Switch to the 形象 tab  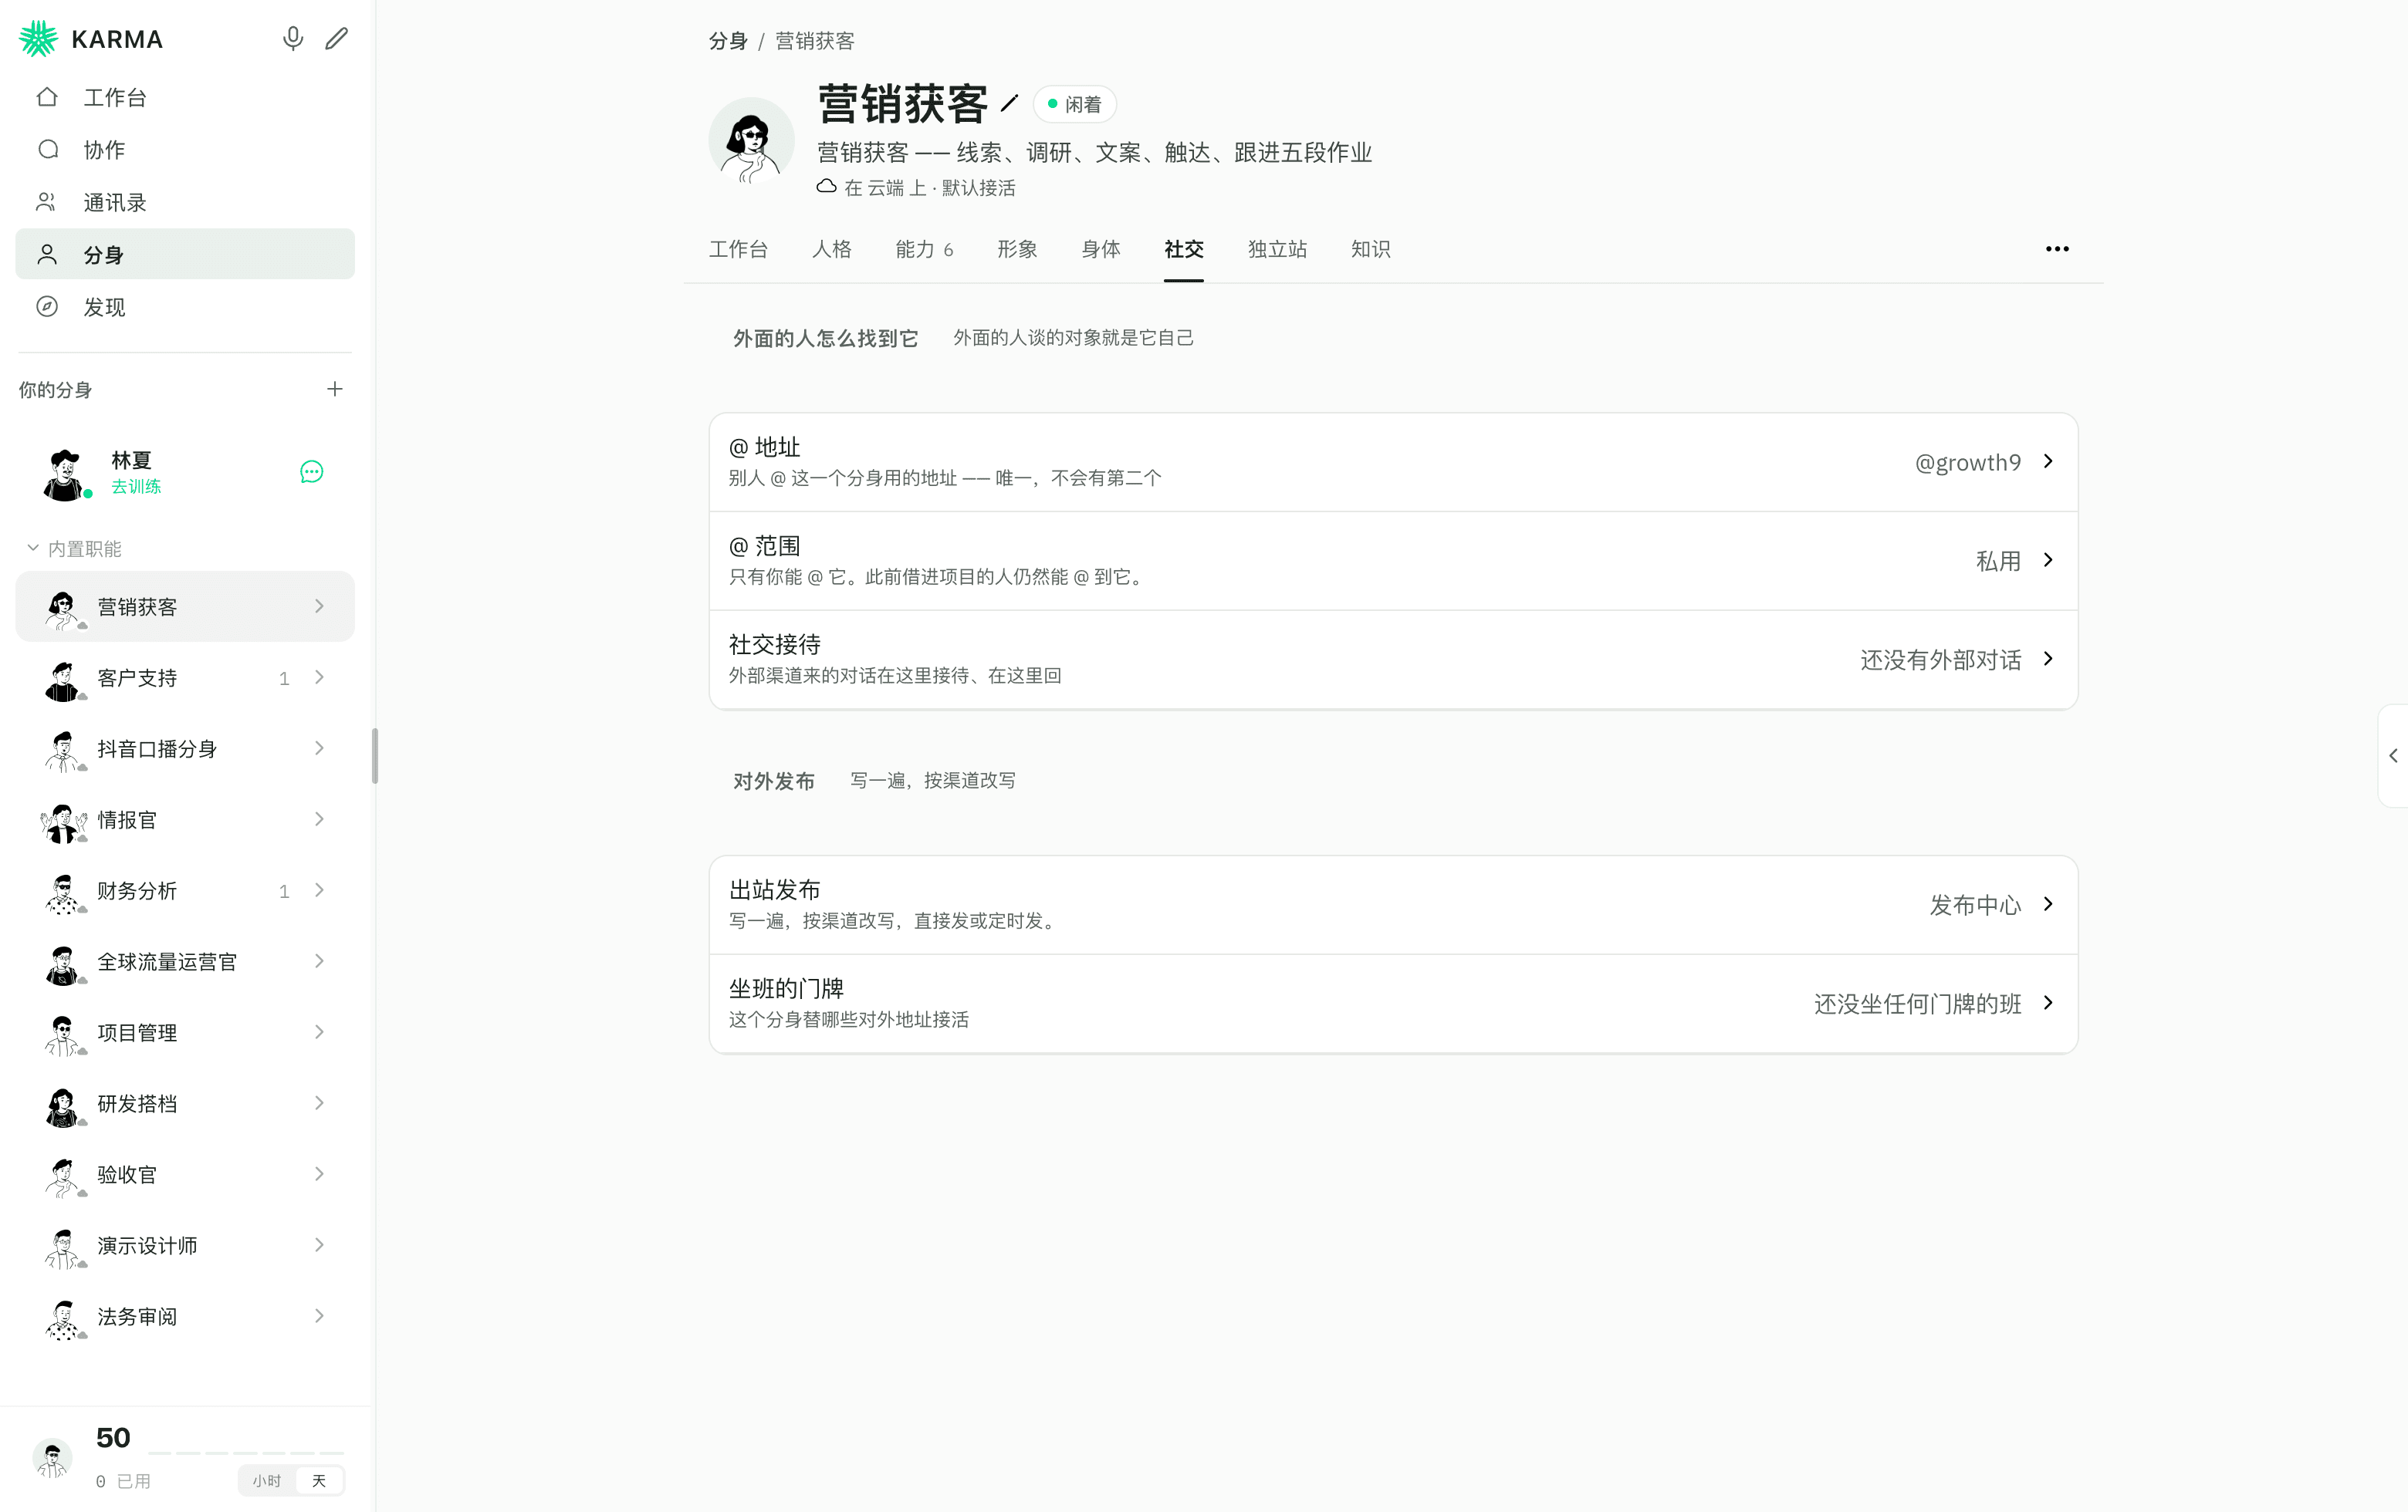click(x=1017, y=249)
